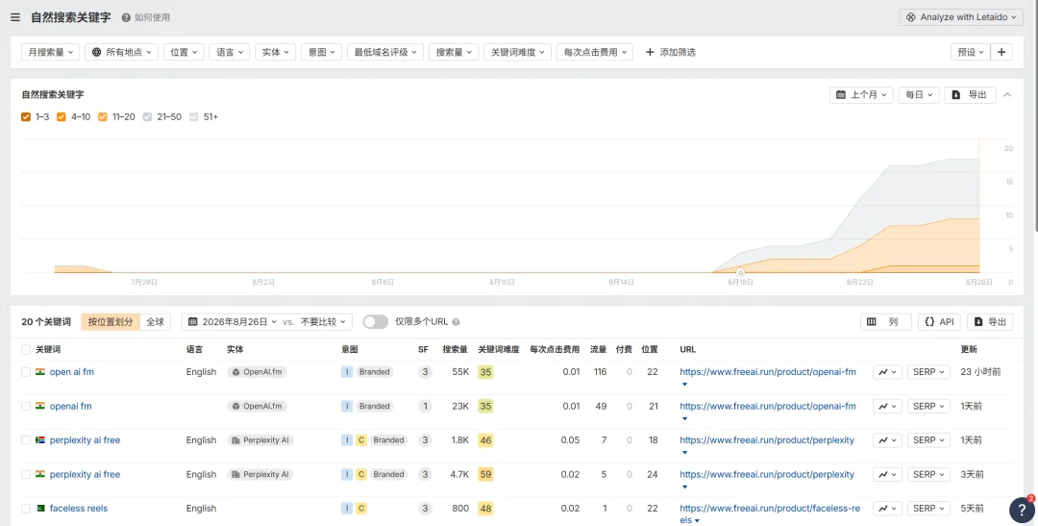Click the plus icon beside the preset dropdown
The width and height of the screenshot is (1038, 526).
(x=1001, y=52)
